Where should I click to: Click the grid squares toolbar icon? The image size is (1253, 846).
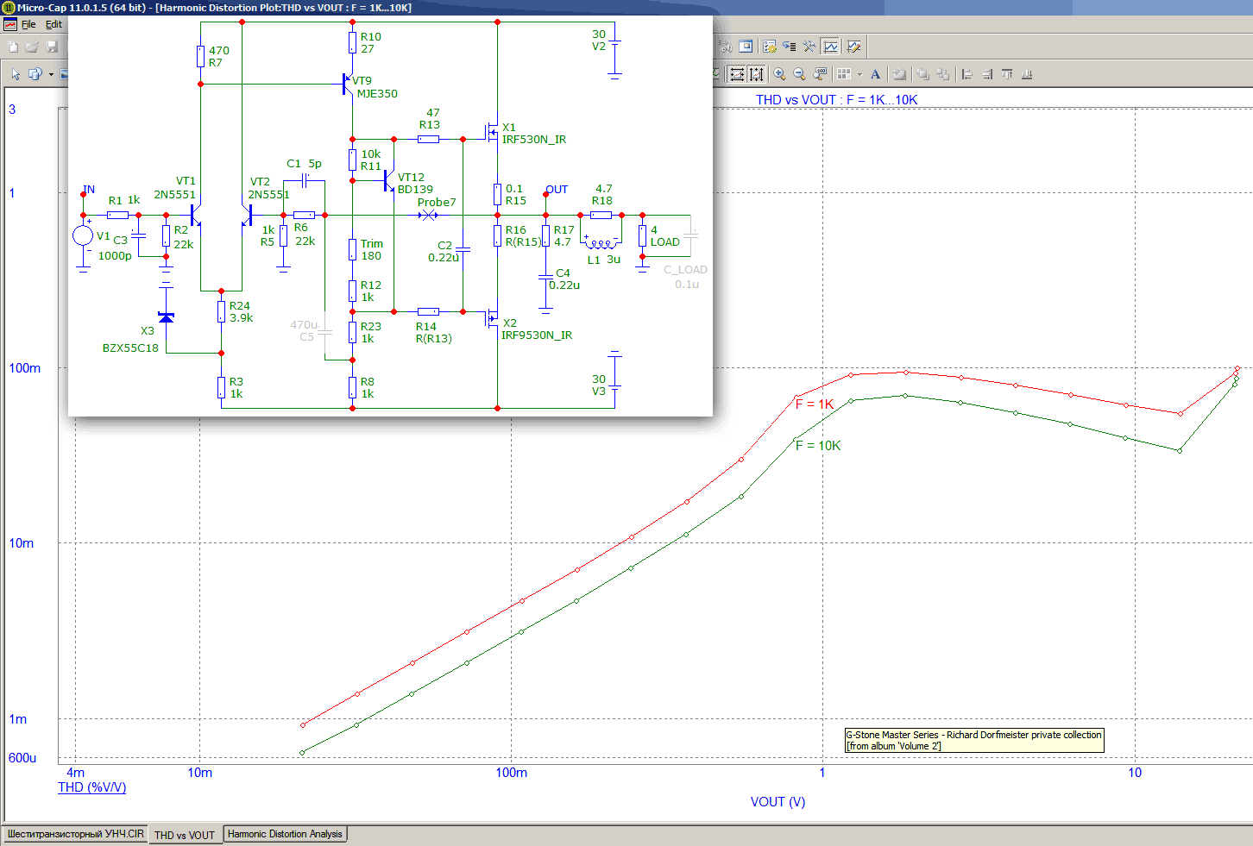[844, 74]
